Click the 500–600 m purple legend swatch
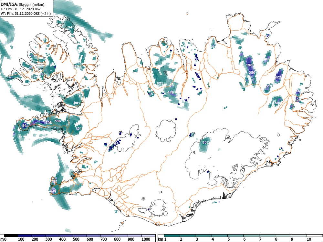Image resolution: width=323 pixels, height=242 pixels. [x=80, y=236]
